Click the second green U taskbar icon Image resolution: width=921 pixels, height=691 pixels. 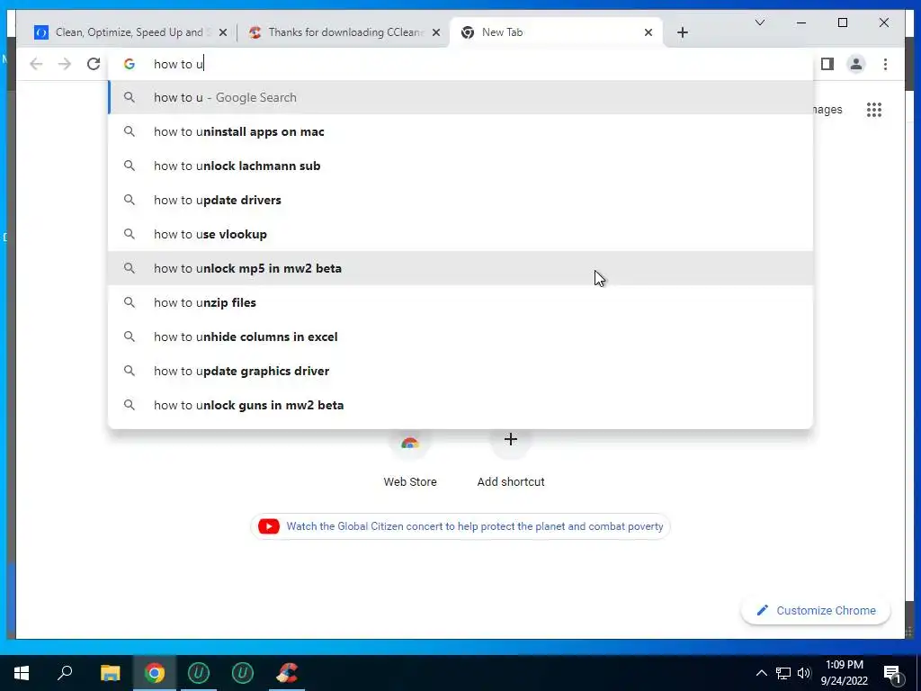click(243, 673)
